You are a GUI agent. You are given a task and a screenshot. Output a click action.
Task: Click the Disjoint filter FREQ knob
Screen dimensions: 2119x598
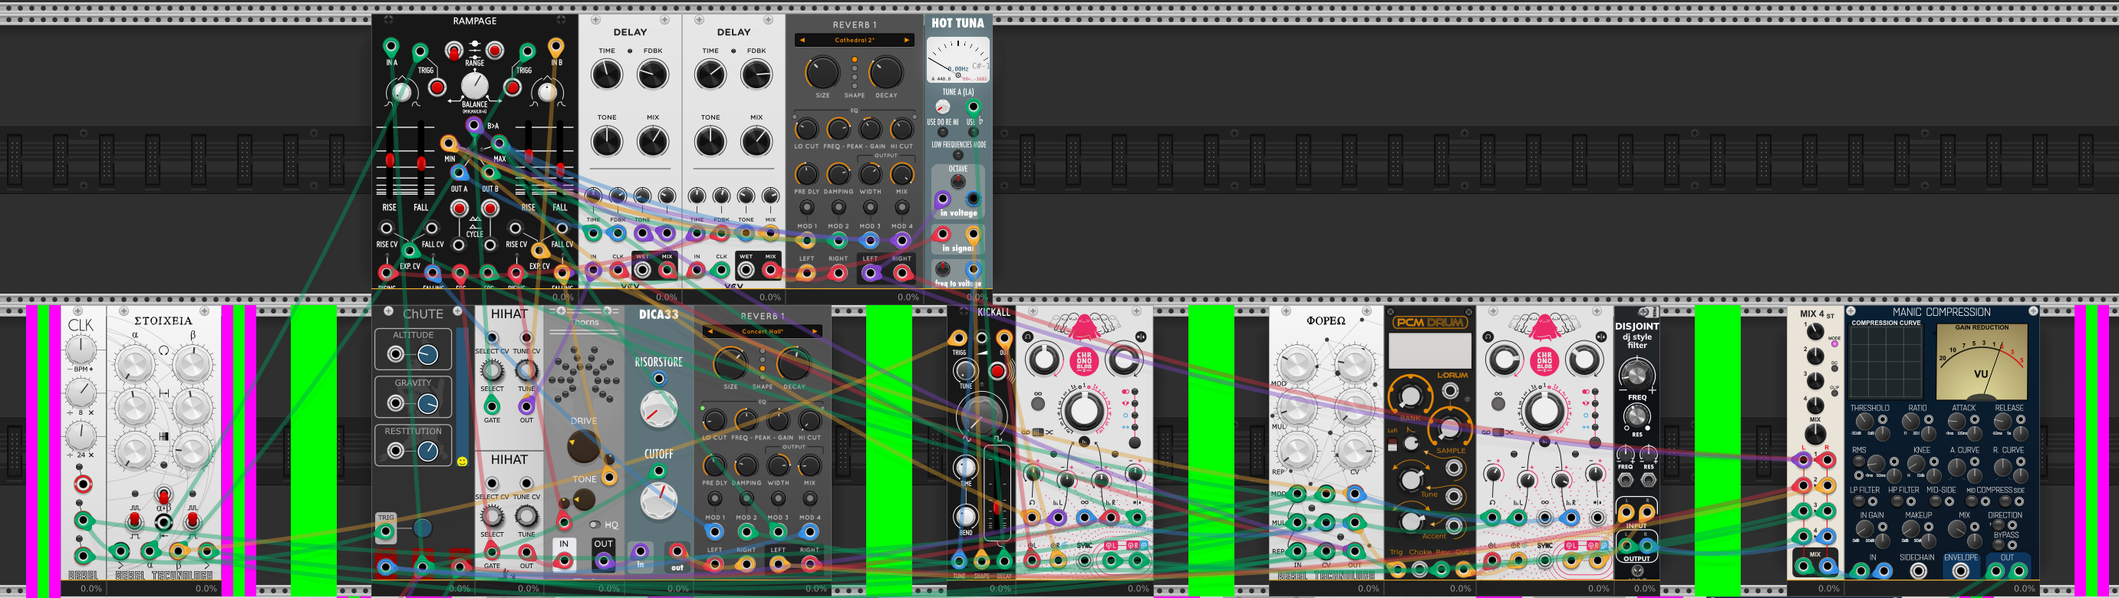pyautogui.click(x=1636, y=375)
